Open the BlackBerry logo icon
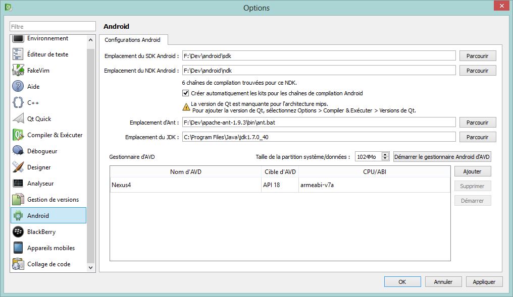 (18, 231)
